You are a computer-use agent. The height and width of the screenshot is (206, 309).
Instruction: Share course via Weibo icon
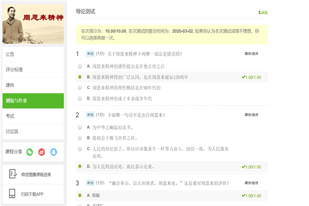tap(41, 152)
